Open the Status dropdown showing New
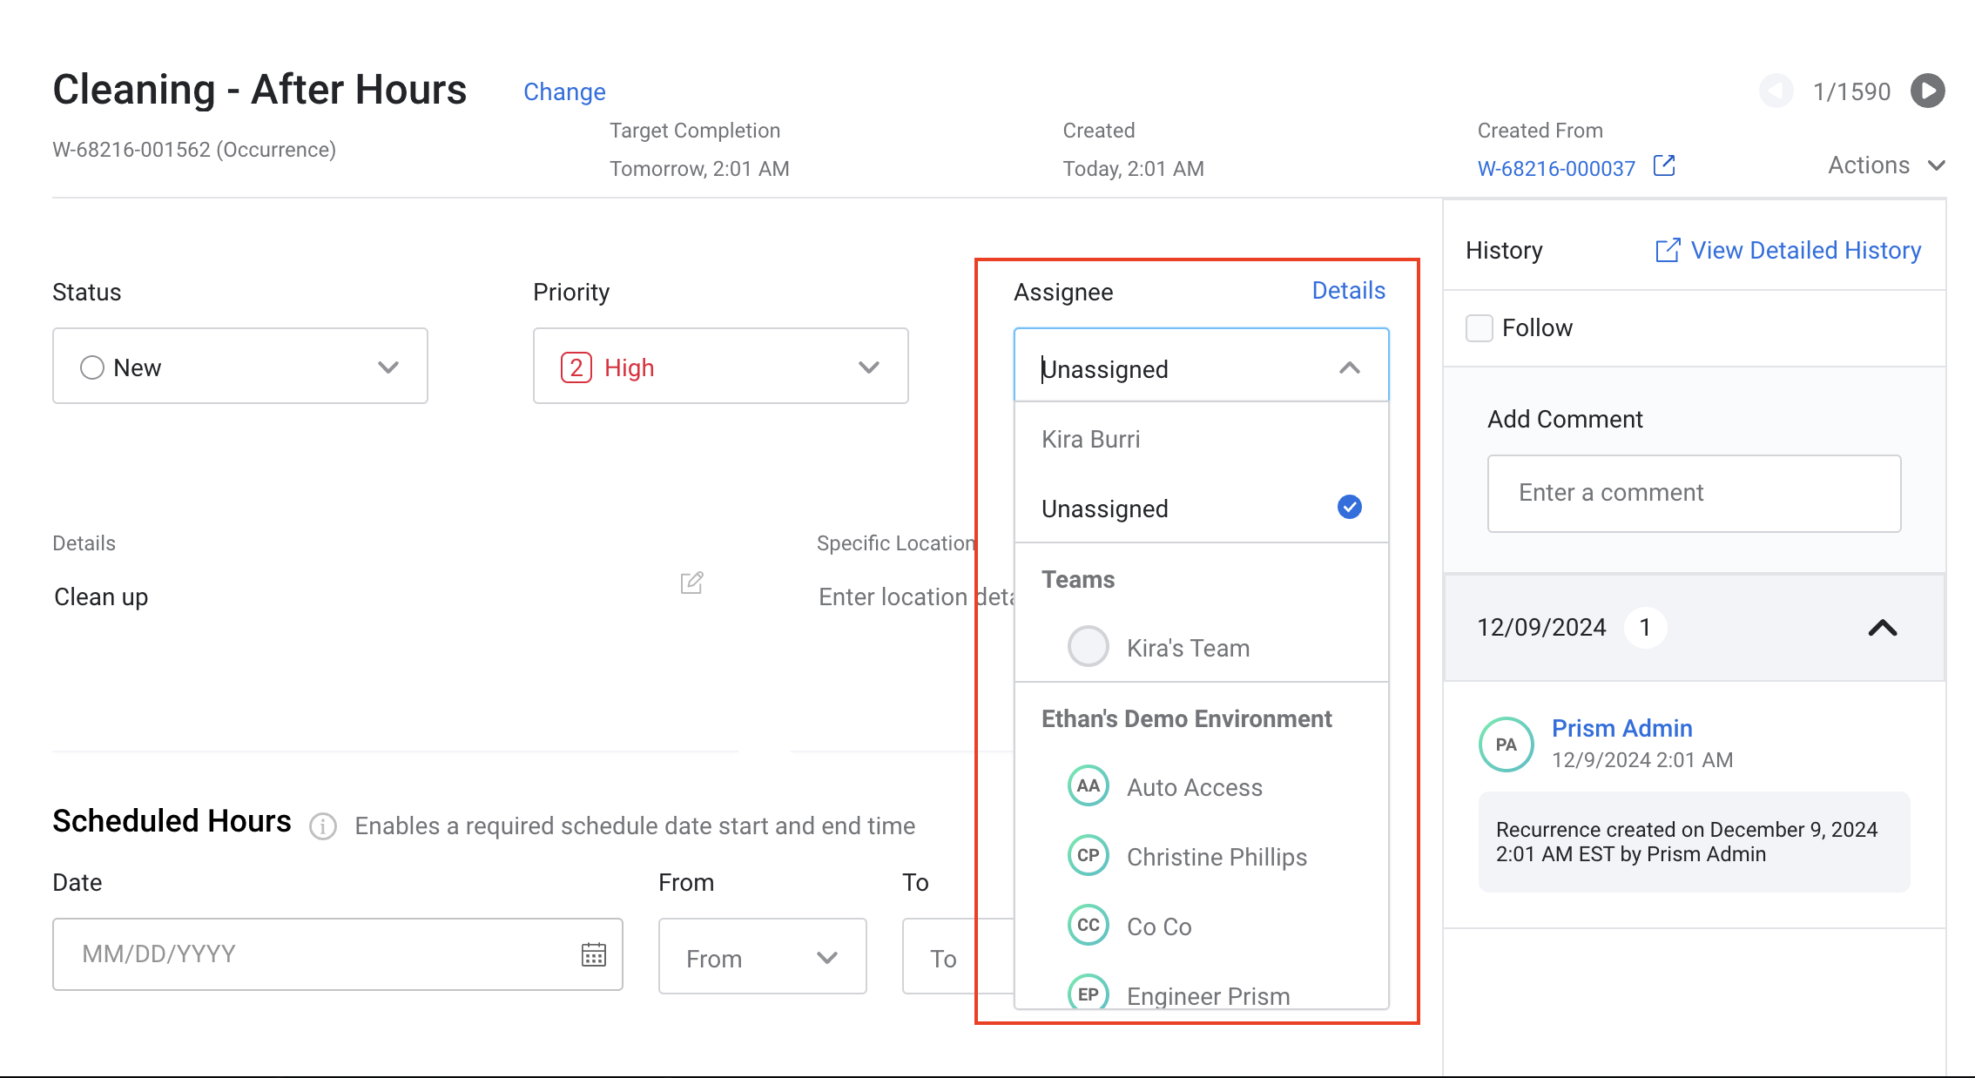Viewport: 1975px width, 1078px height. click(x=239, y=367)
